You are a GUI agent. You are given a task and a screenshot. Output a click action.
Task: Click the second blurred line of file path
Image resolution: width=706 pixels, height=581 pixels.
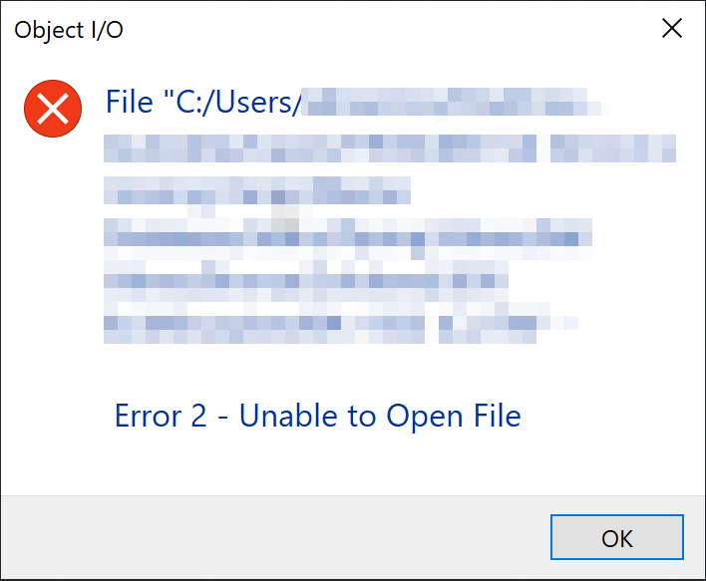pyautogui.click(x=389, y=148)
